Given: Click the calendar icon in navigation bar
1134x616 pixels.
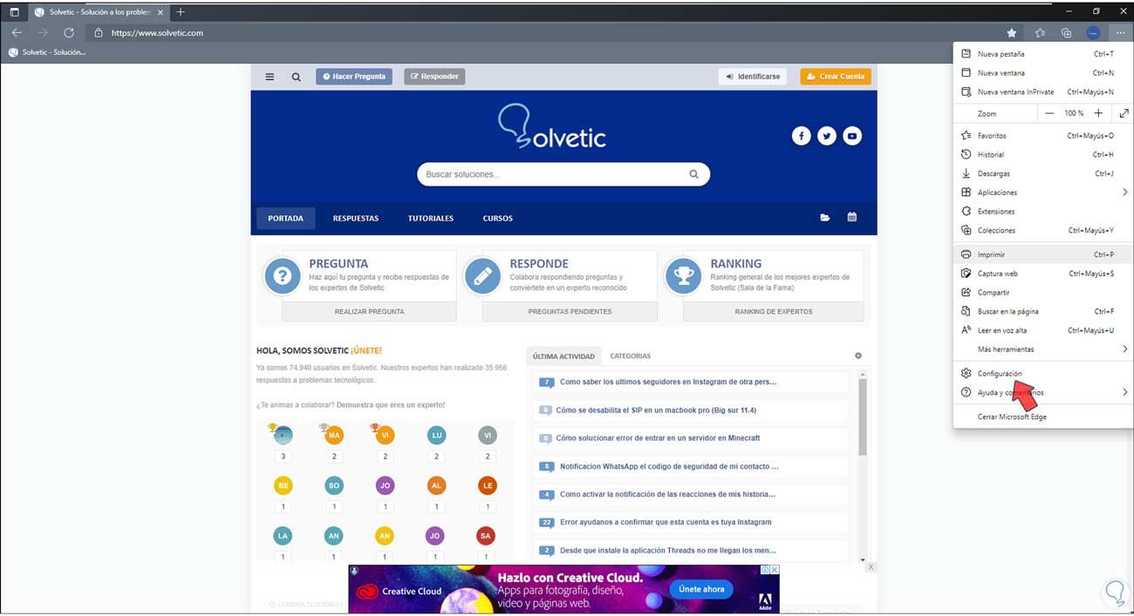Looking at the screenshot, I should (x=852, y=218).
